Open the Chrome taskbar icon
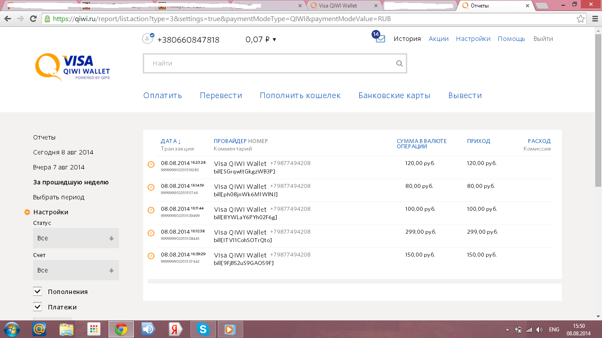 121,329
